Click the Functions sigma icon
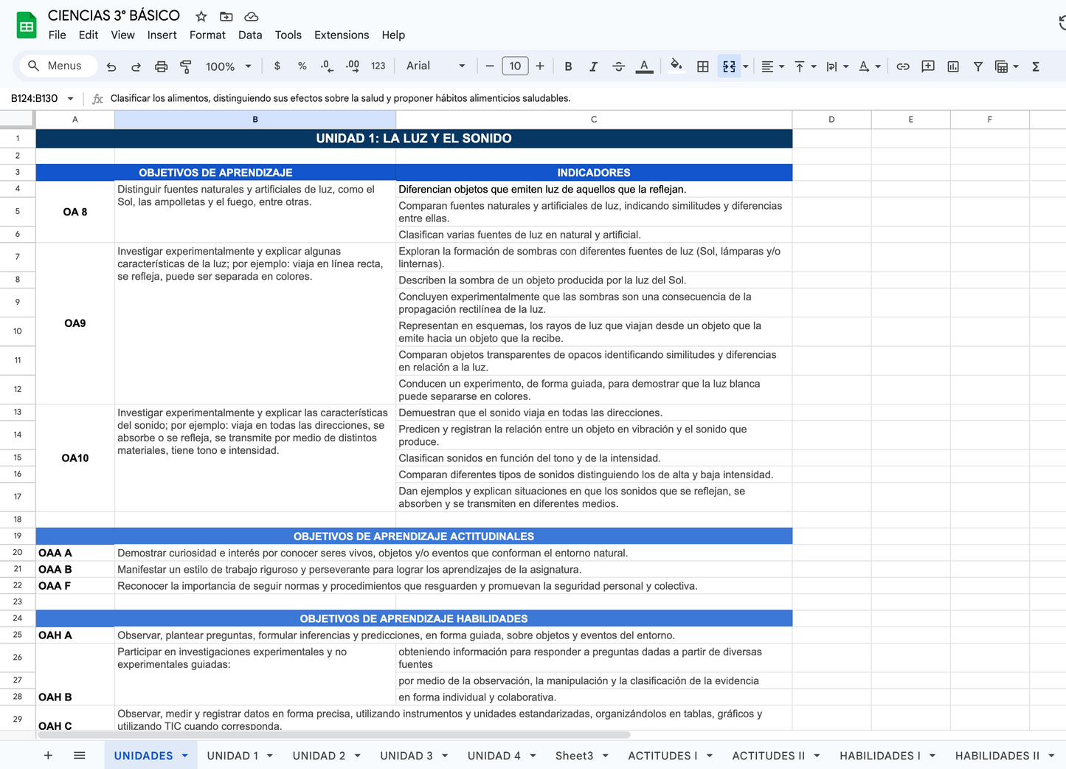 click(1036, 66)
